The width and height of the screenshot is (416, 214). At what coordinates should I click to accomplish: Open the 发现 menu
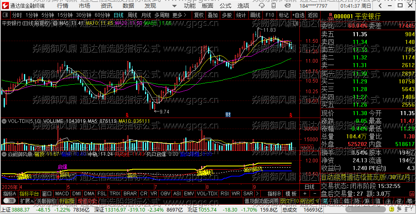coord(150,6)
